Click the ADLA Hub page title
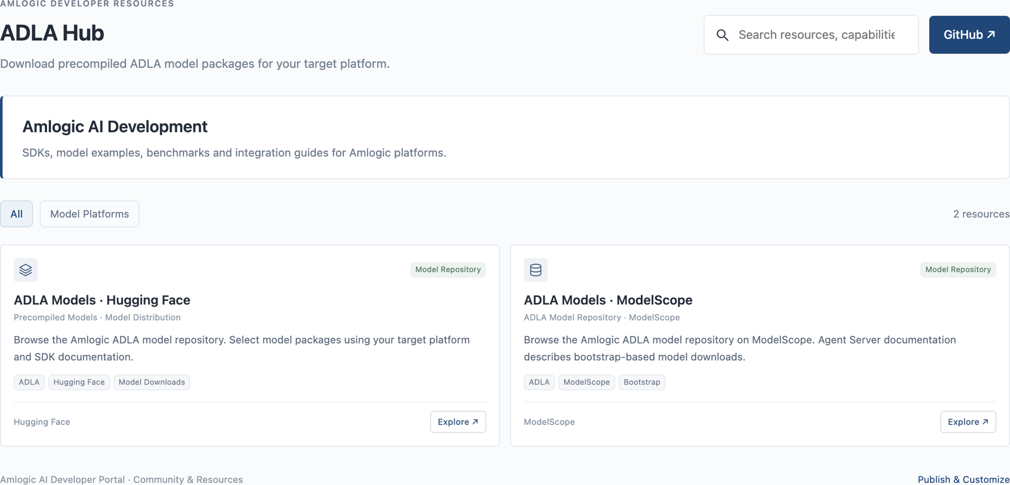1010x485 pixels. (x=52, y=33)
